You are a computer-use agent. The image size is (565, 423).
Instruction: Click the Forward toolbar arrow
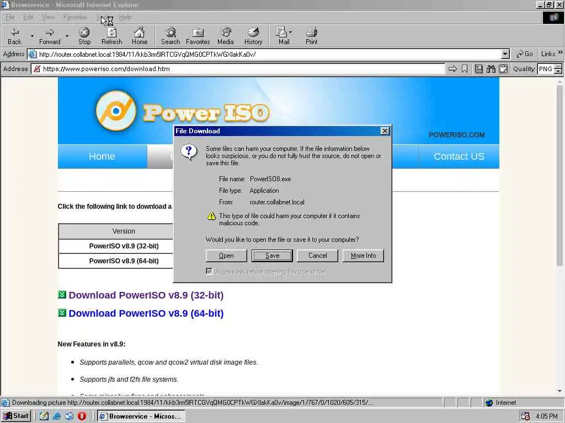[x=50, y=36]
